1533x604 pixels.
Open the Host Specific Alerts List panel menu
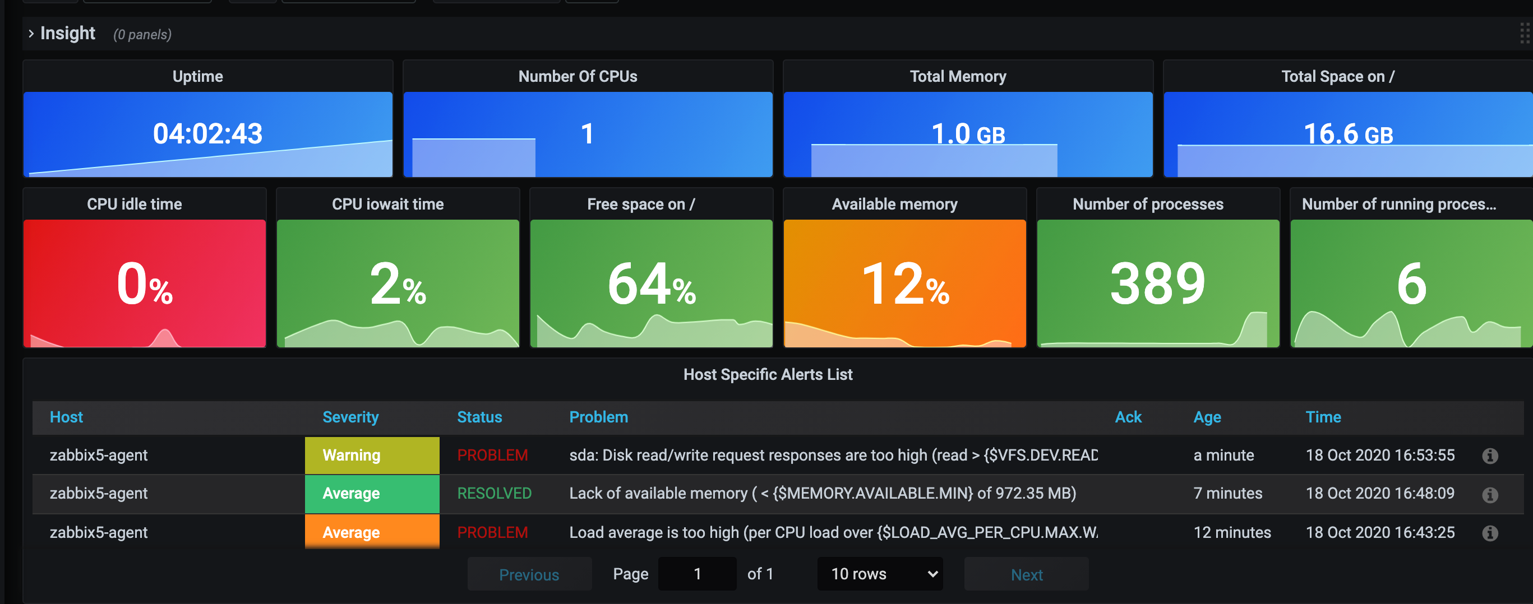(768, 374)
